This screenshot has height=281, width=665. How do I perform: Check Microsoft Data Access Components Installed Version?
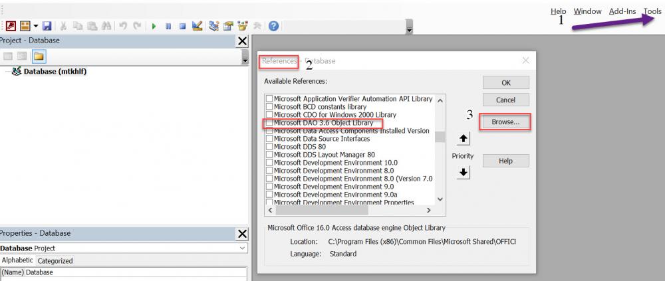(269, 131)
